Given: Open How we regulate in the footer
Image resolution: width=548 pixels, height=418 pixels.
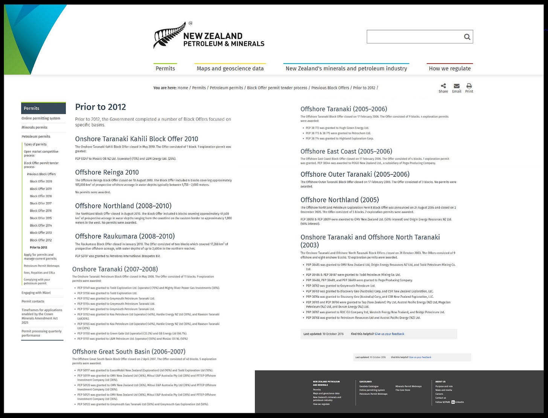Looking at the screenshot, I should point(321,404).
